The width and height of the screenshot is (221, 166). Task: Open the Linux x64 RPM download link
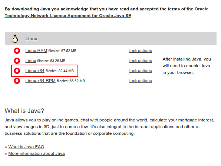[40, 81]
